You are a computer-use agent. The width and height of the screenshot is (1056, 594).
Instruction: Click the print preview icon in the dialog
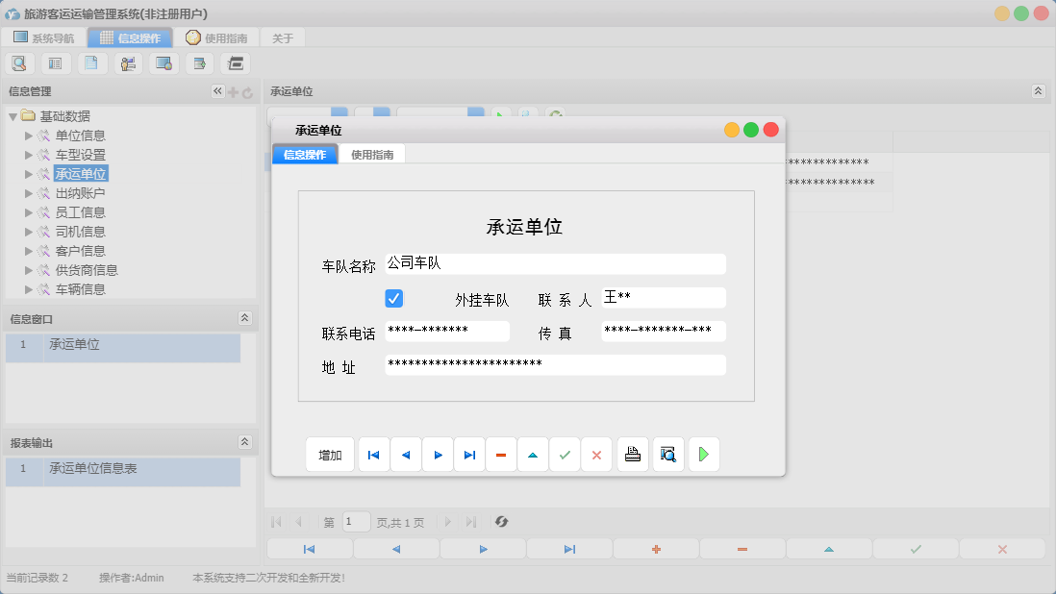point(667,454)
